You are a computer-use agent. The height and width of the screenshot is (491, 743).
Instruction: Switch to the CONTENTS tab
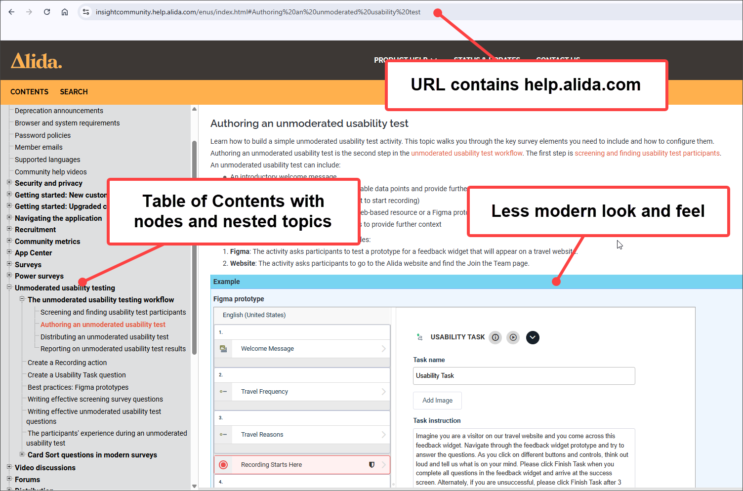29,92
